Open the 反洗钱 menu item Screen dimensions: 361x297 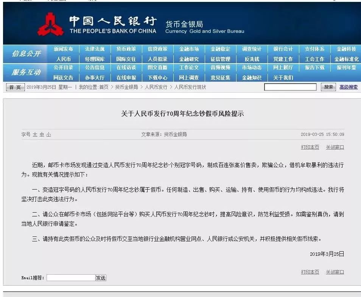point(252,59)
